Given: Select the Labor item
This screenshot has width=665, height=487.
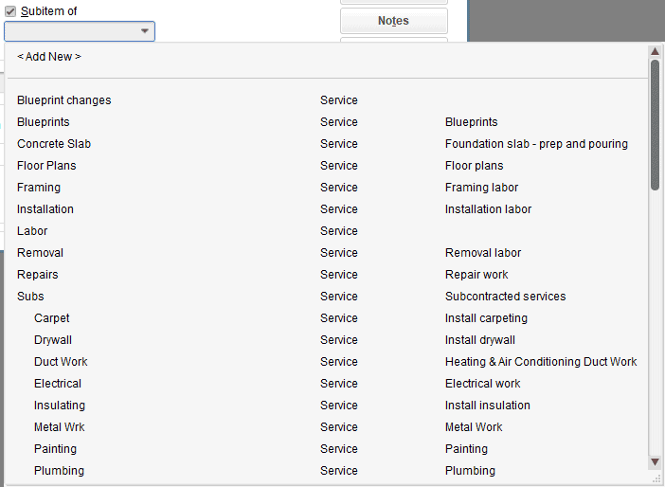Looking at the screenshot, I should (32, 231).
